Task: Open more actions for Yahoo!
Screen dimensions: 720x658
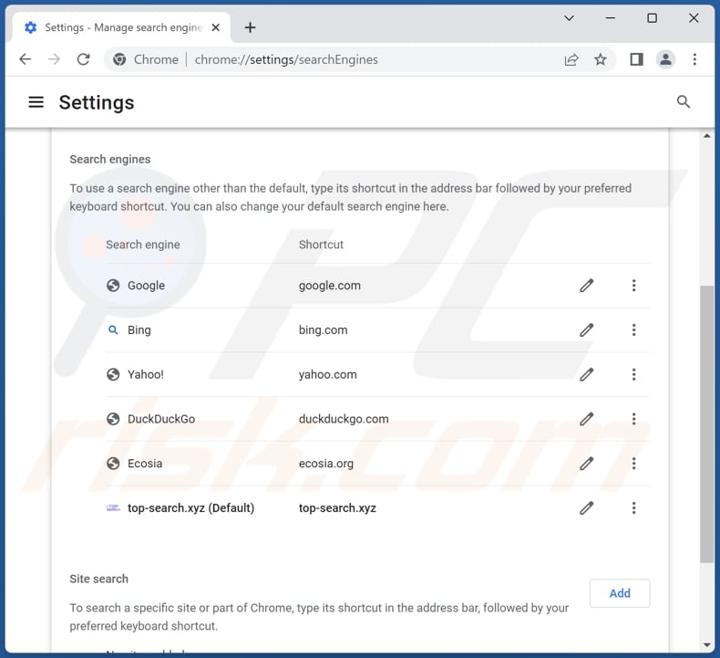Action: (x=633, y=375)
